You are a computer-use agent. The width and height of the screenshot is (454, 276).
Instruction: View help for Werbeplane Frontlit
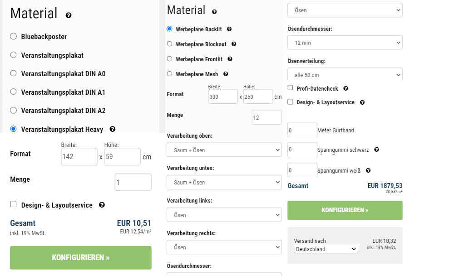click(229, 59)
